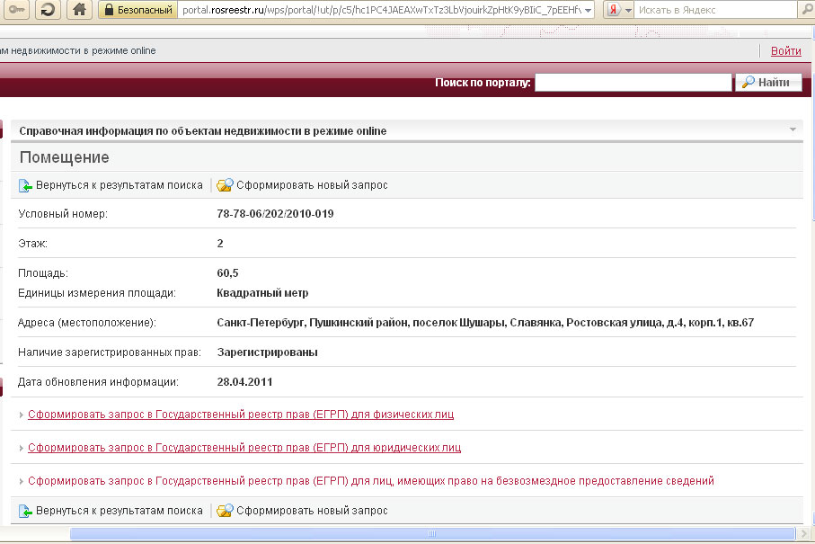Focus the Yandex search field
The height and width of the screenshot is (544, 815).
click(716, 10)
